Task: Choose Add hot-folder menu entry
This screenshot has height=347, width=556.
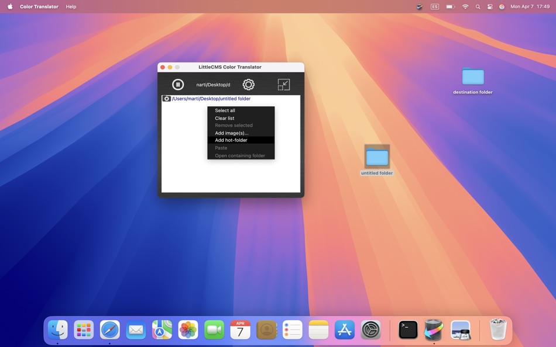Action: click(x=241, y=140)
